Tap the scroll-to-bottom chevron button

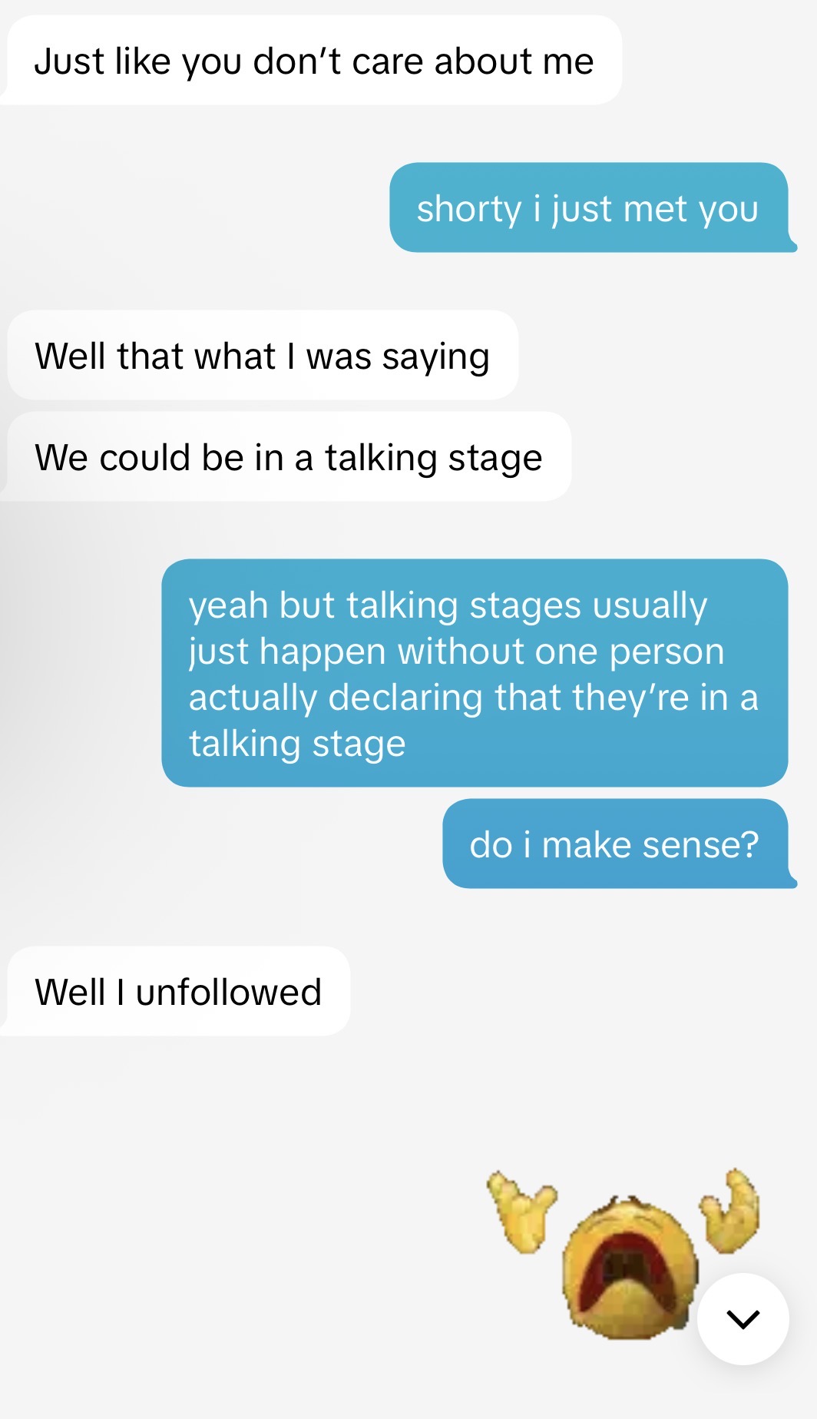pos(743,1319)
